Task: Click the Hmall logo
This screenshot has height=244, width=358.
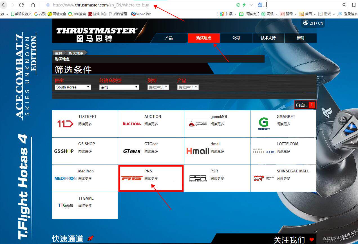Action: click(198, 151)
